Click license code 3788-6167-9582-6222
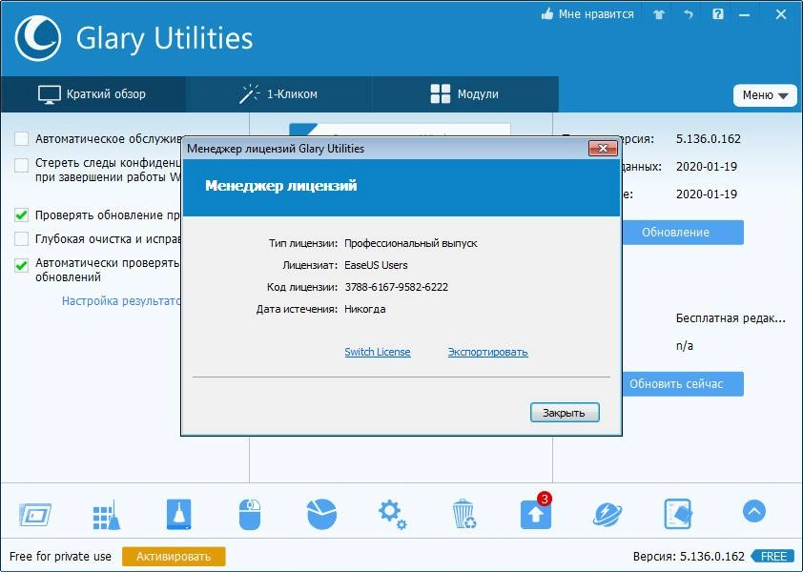This screenshot has height=572, width=803. coord(397,287)
